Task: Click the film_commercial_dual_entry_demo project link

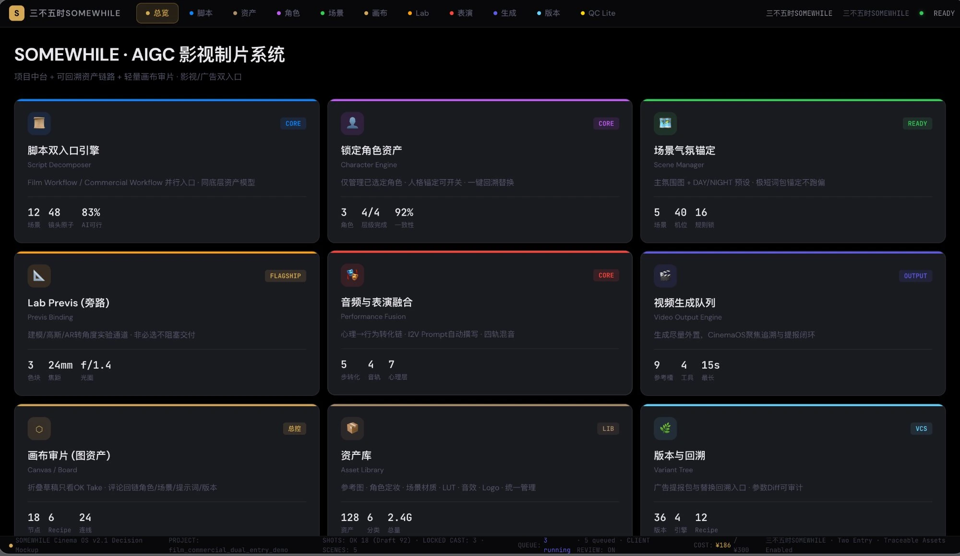Action: click(x=229, y=550)
